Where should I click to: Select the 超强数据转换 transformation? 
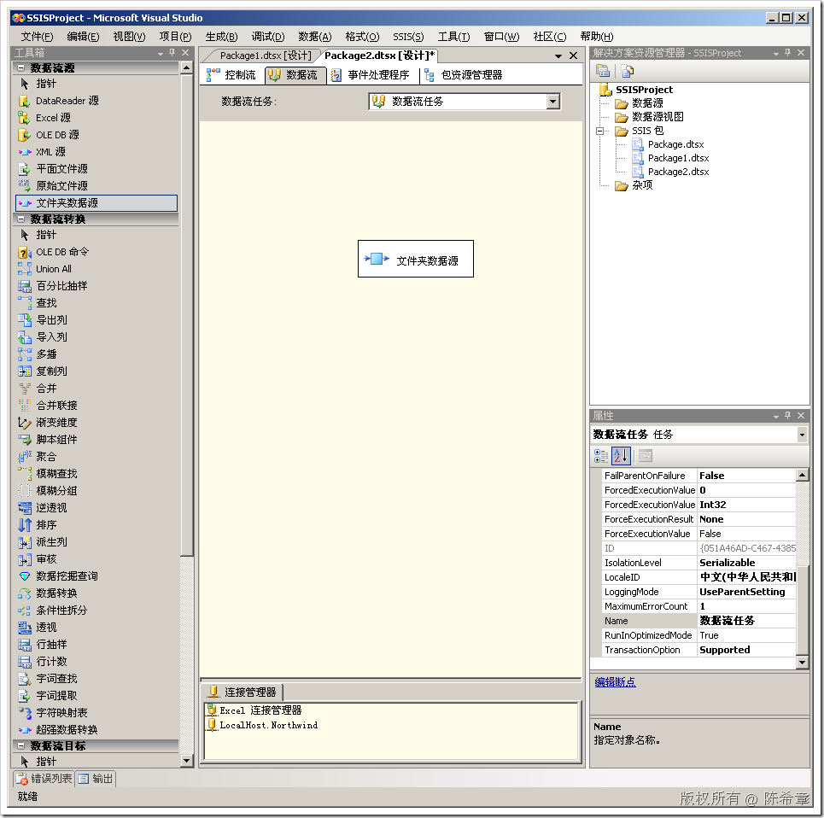click(67, 730)
